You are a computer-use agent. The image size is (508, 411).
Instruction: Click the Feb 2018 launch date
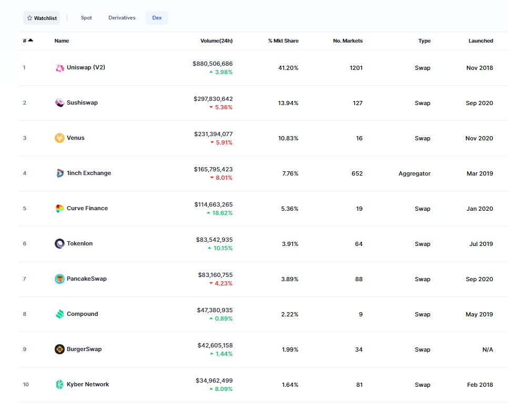click(x=480, y=385)
